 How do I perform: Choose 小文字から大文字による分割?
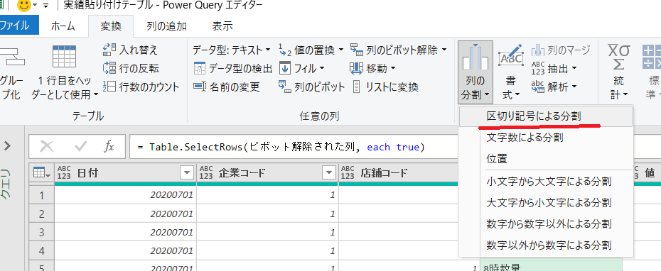[545, 182]
